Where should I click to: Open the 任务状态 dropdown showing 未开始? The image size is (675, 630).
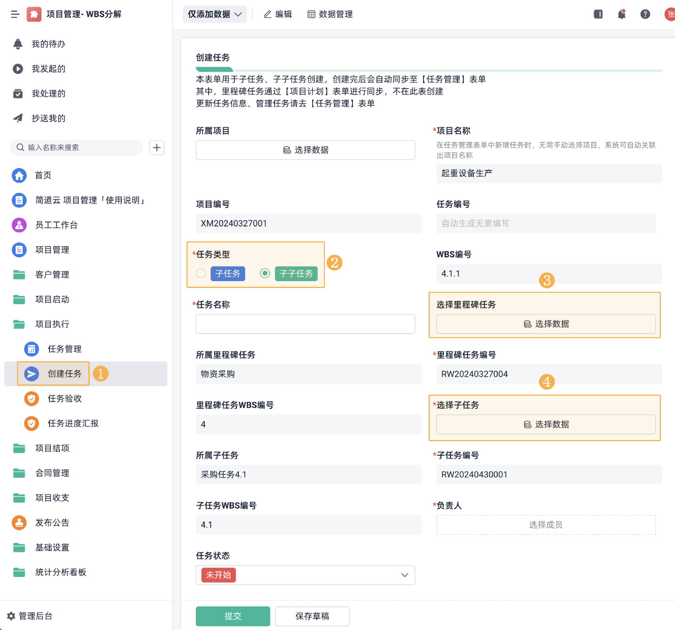click(x=305, y=575)
